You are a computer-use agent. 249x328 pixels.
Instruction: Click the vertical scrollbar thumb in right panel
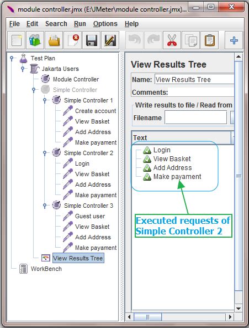(239, 176)
